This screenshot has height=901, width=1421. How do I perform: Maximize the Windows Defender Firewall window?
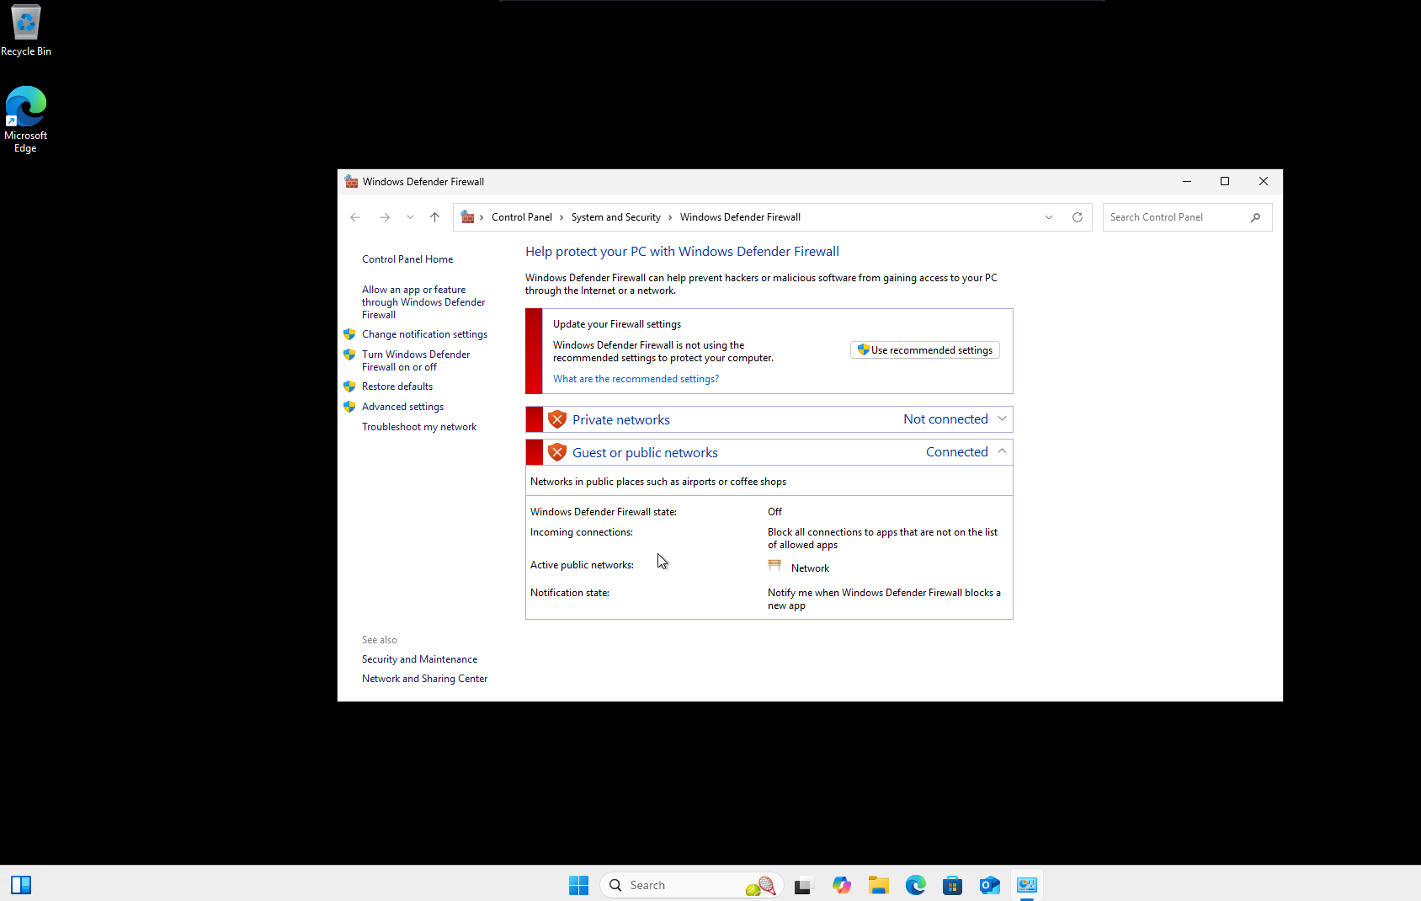coord(1225,181)
